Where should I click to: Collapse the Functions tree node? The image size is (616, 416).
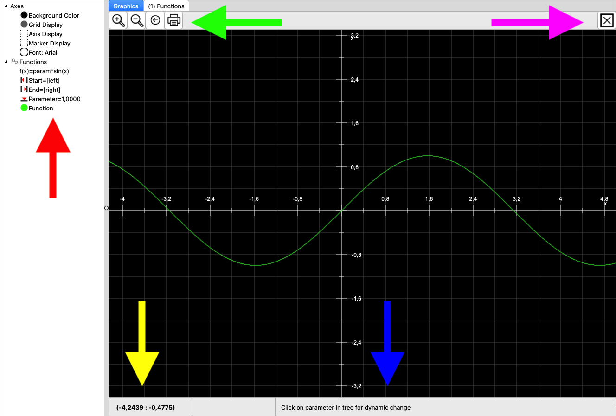[x=6, y=62]
